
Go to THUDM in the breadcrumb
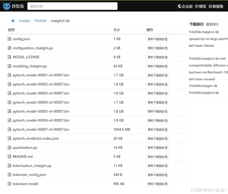click(x=40, y=21)
